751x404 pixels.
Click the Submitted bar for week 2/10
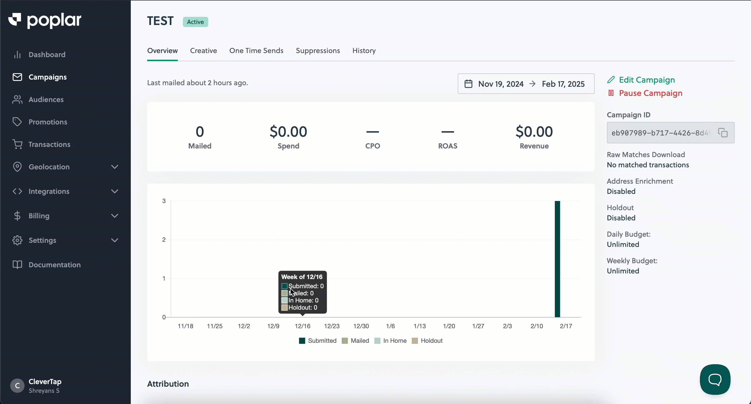coord(557,259)
